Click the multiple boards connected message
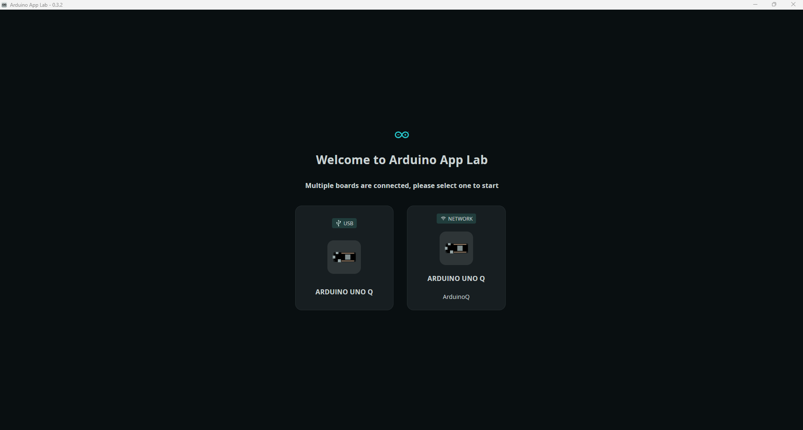The width and height of the screenshot is (803, 430). [401, 185]
